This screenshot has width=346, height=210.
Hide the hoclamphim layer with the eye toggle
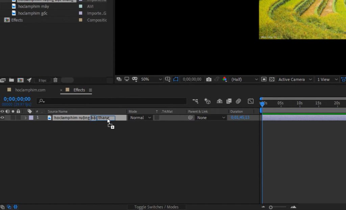[3, 117]
